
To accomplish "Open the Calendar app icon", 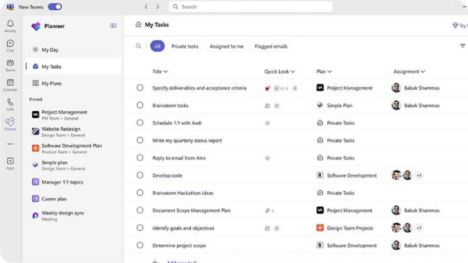I will click(x=10, y=83).
